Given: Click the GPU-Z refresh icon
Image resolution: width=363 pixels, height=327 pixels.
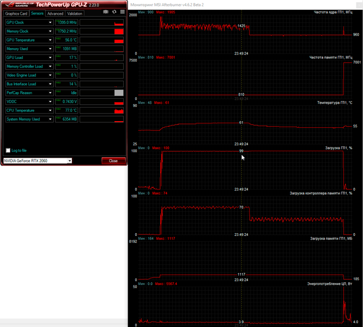Looking at the screenshot, I should 114,12.
